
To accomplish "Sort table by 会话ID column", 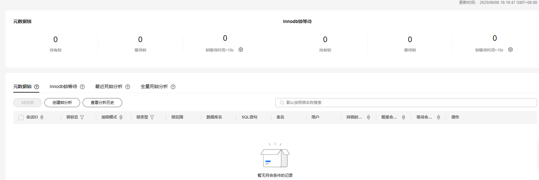I will pos(42,117).
